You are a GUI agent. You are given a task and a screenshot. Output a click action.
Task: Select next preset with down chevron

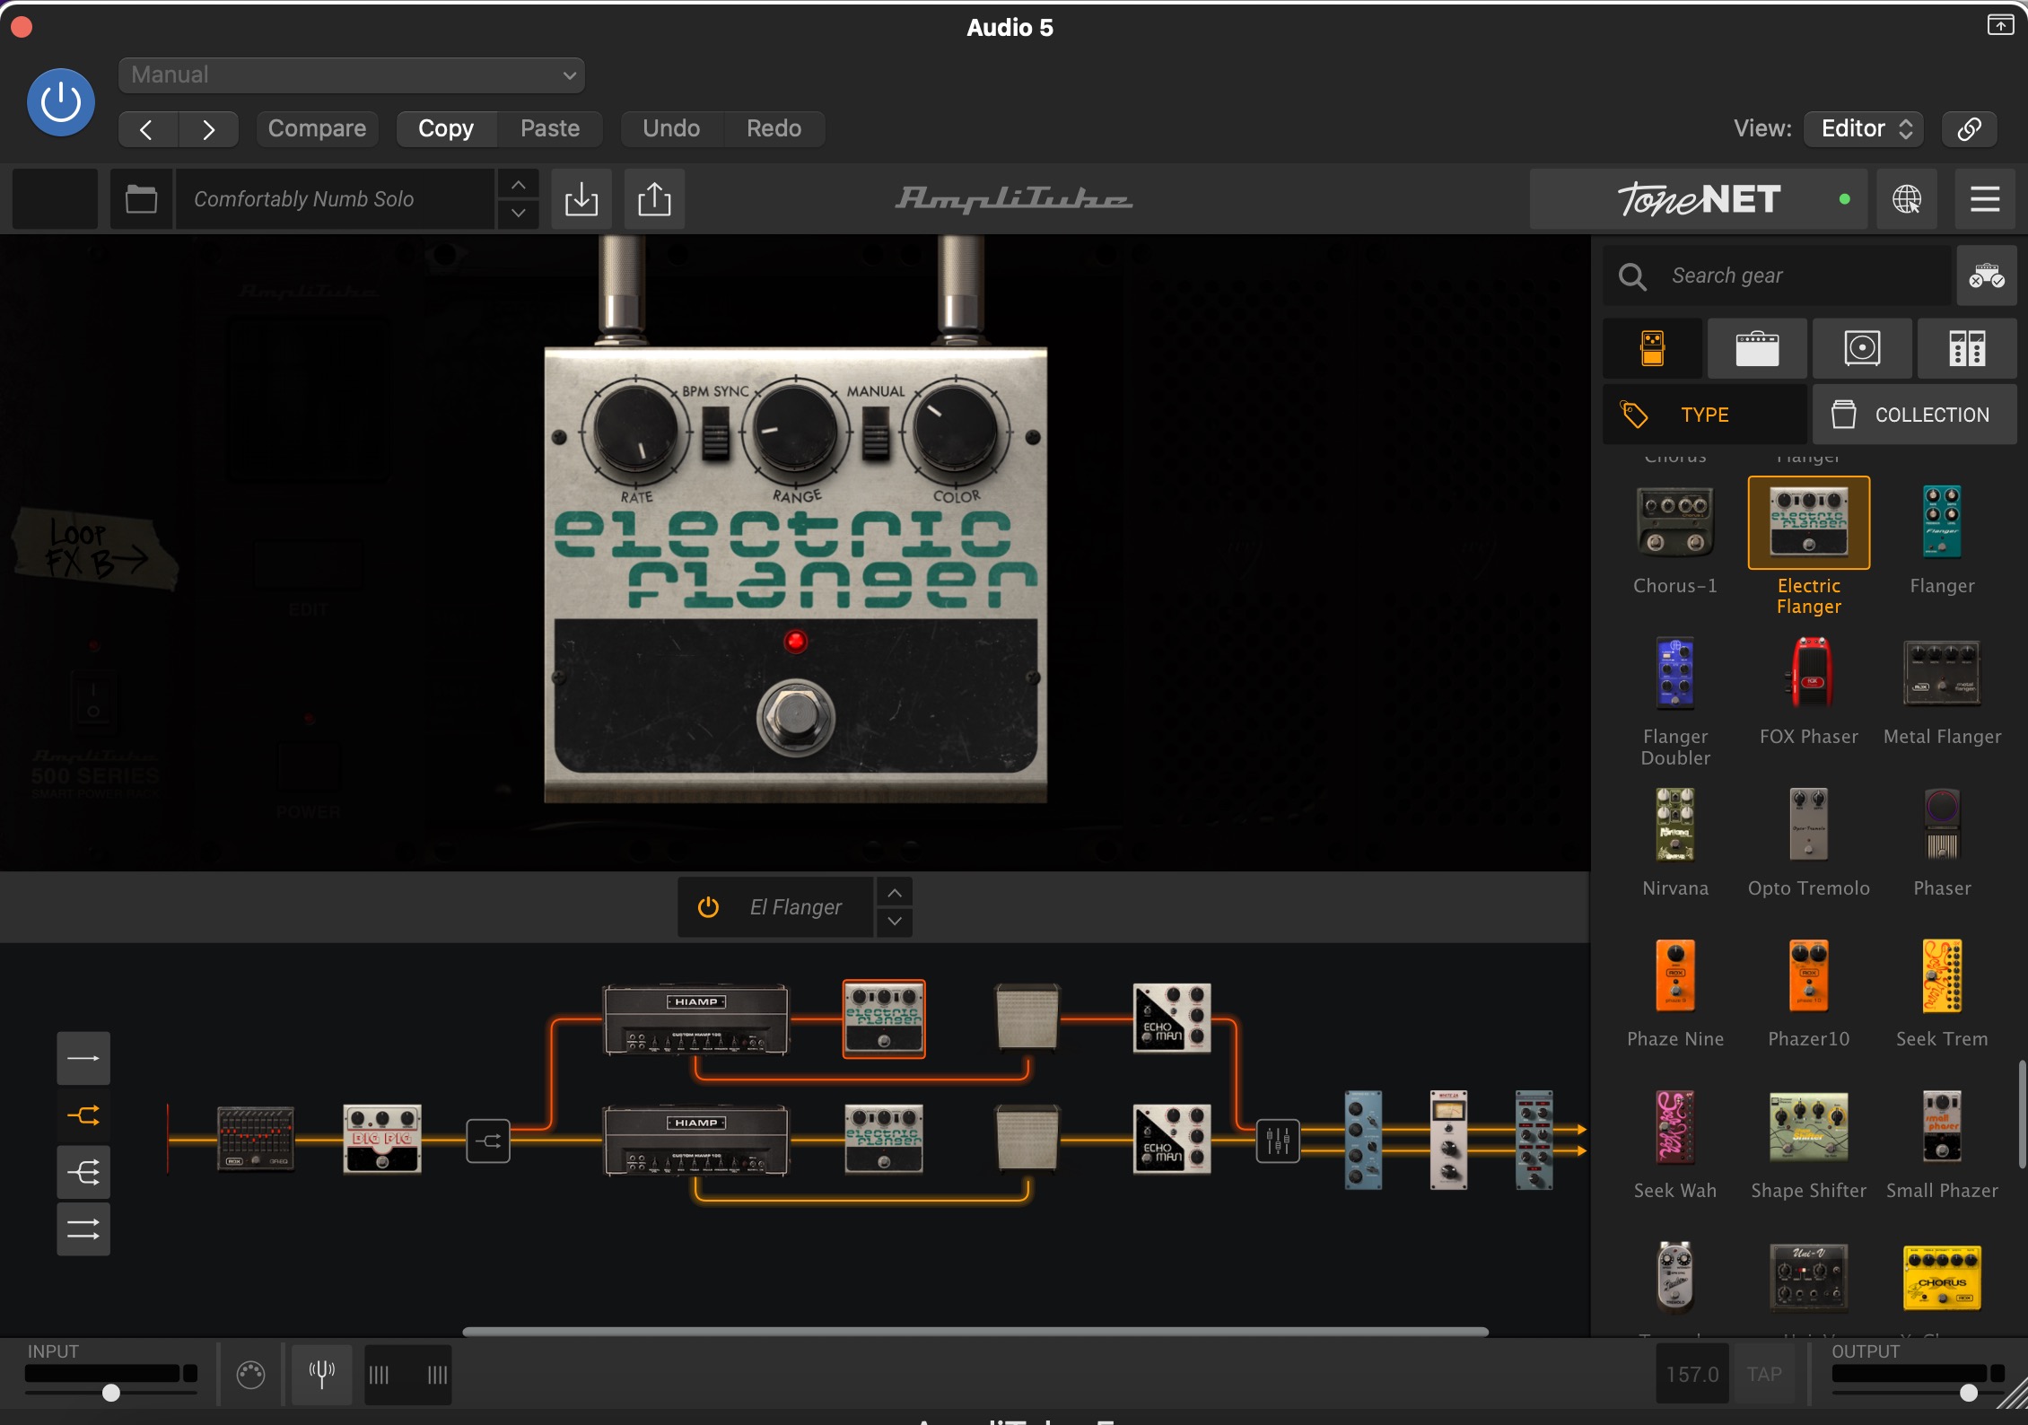[519, 214]
